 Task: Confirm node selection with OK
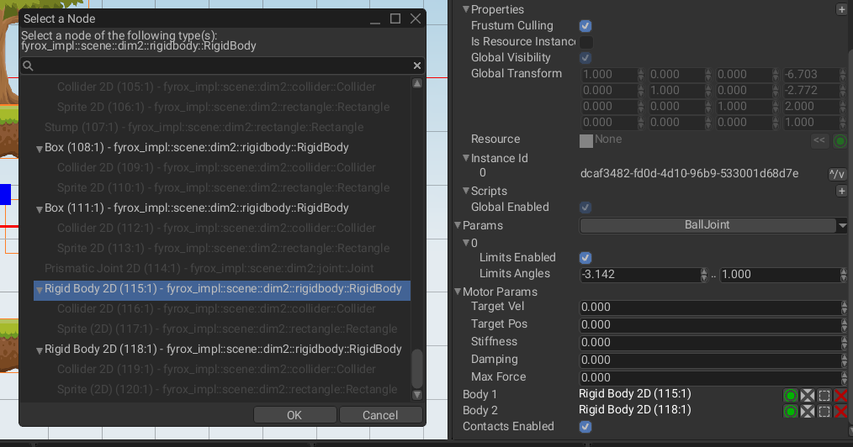(294, 415)
